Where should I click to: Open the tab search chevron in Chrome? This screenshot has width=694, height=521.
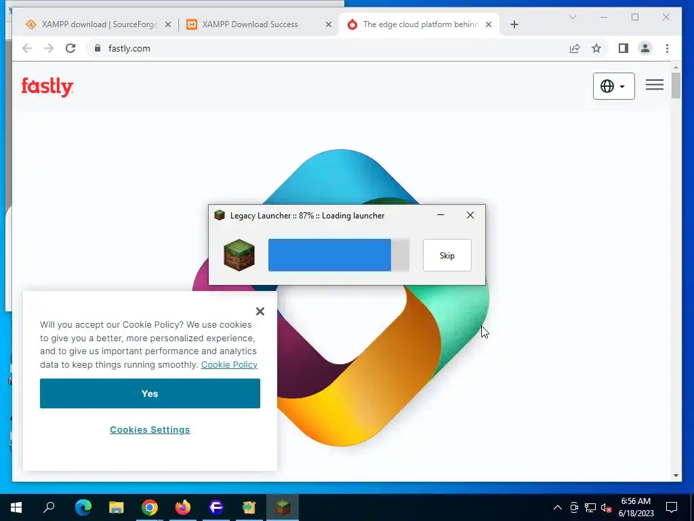[x=573, y=17]
